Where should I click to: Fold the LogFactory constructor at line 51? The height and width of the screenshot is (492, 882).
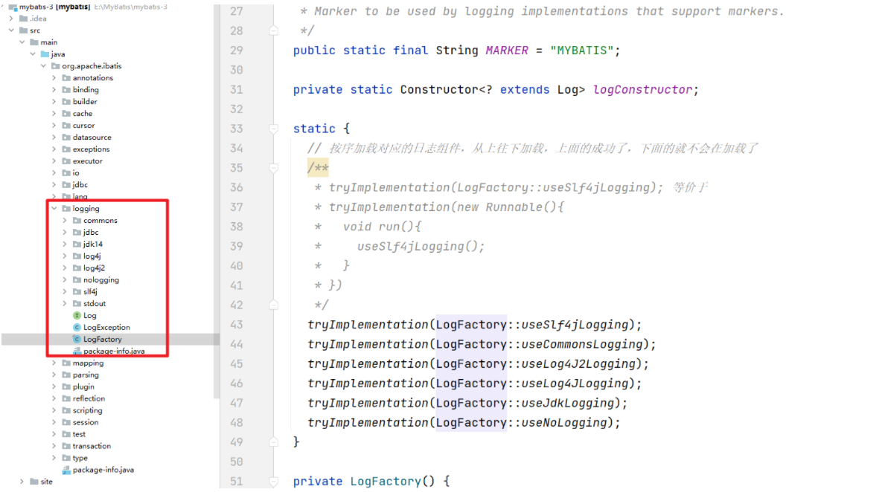273,482
